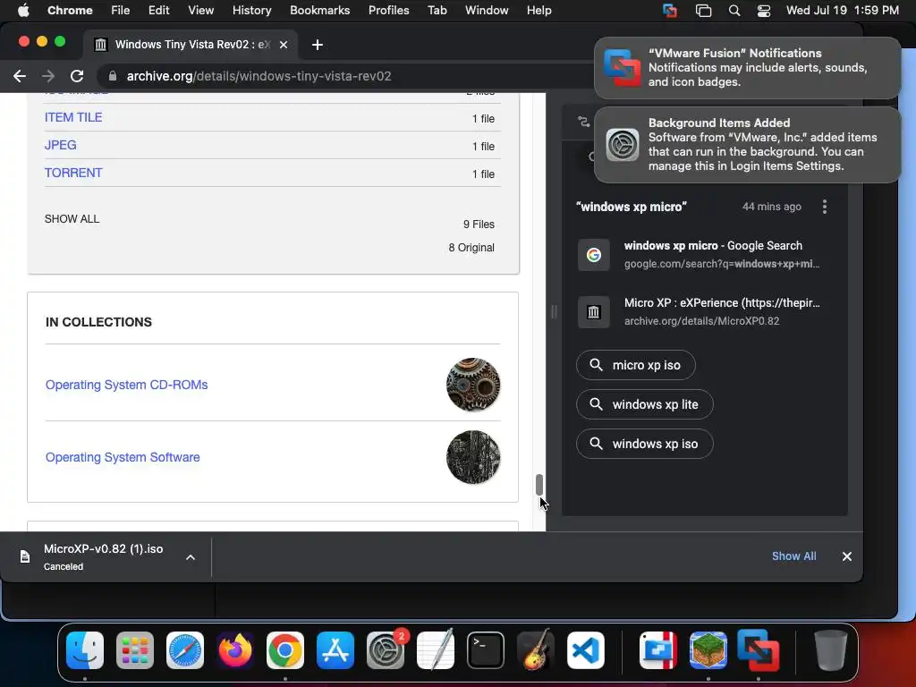Click the forward navigation arrow
The image size is (916, 687).
point(48,76)
